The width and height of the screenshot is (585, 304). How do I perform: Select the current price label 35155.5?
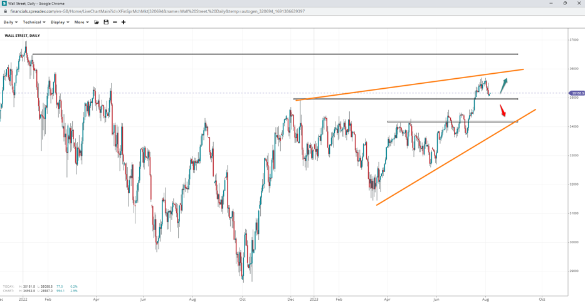[577, 93]
